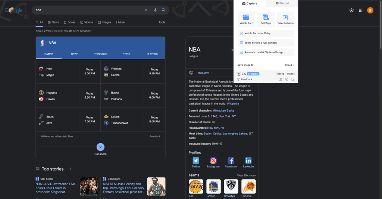This screenshot has width=382, height=199.
Task: Choose the Selected Area crop tool
Action: click(285, 17)
